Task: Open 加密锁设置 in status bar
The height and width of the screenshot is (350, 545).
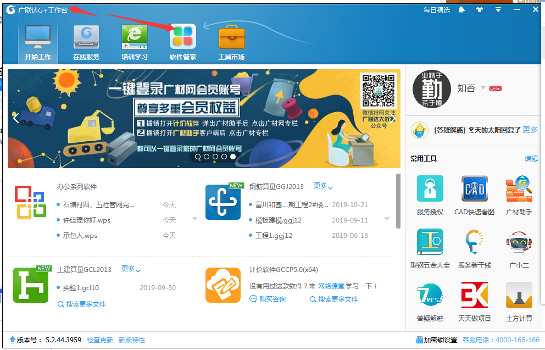Action: click(x=437, y=340)
